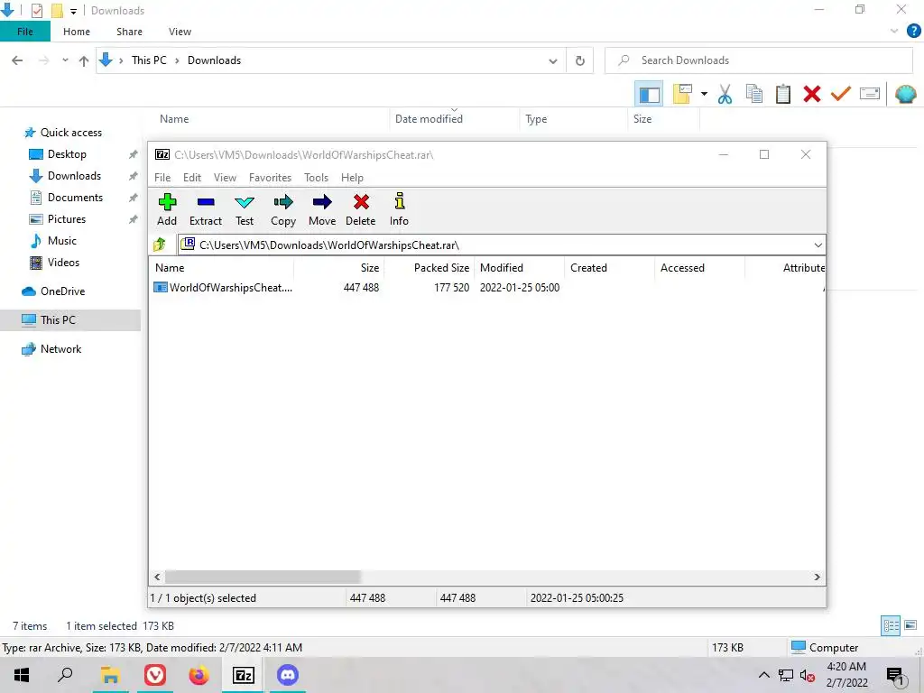Sort by Modified column in 7-Zip
The width and height of the screenshot is (924, 693).
tap(520, 267)
